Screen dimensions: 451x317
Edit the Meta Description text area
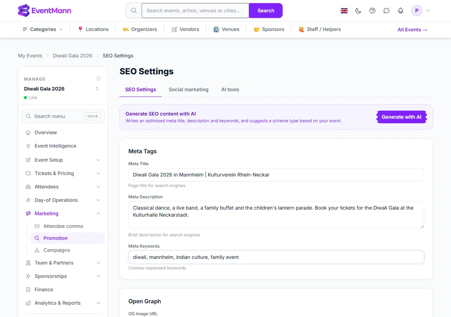click(x=276, y=215)
